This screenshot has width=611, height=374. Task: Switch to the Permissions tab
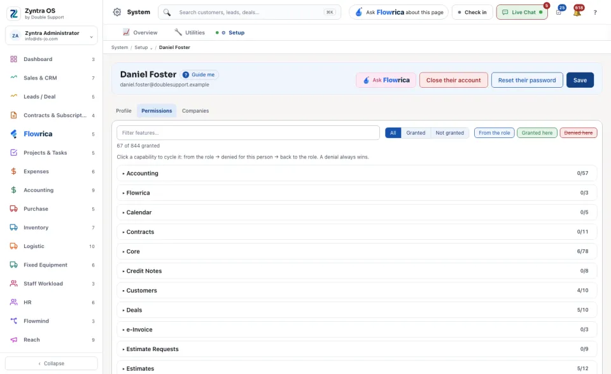(x=157, y=111)
